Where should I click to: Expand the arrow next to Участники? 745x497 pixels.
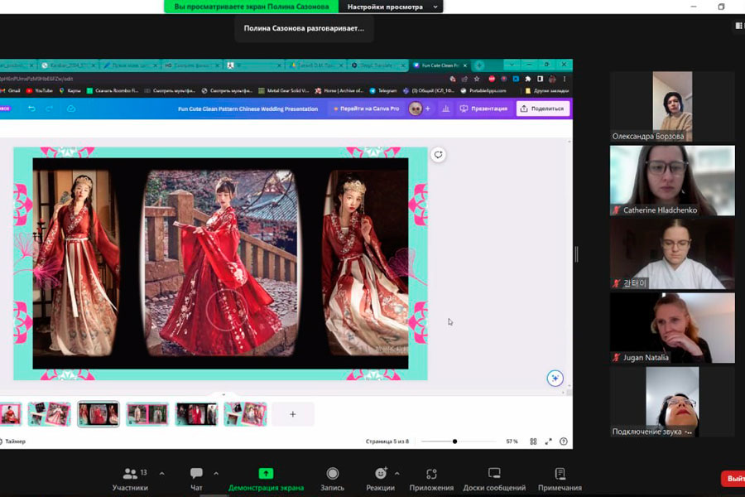(x=161, y=474)
